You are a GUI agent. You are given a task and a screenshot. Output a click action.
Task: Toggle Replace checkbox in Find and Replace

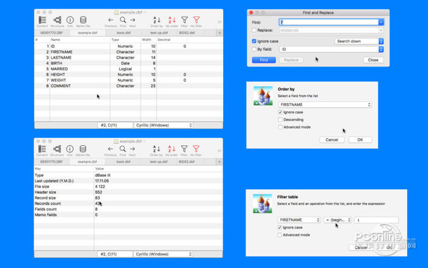(254, 30)
